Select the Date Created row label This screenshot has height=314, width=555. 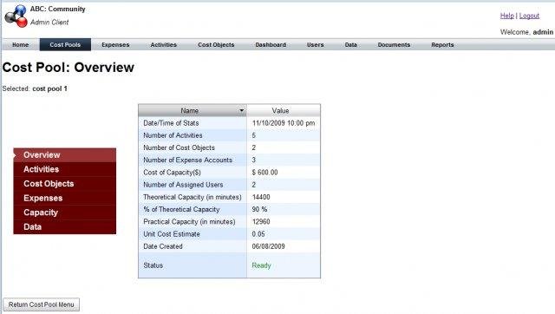163,246
